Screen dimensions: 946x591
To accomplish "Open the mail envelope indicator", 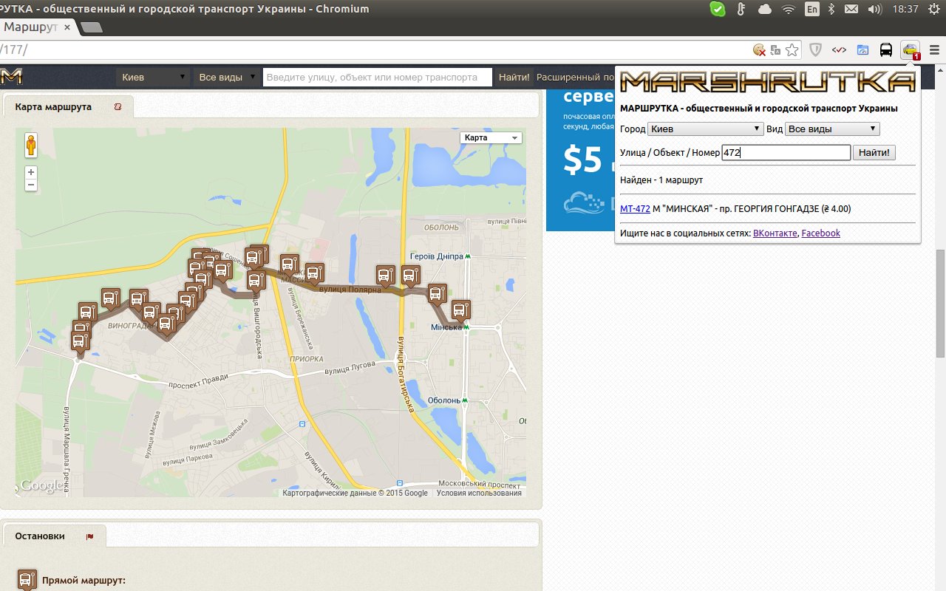I will 851,9.
